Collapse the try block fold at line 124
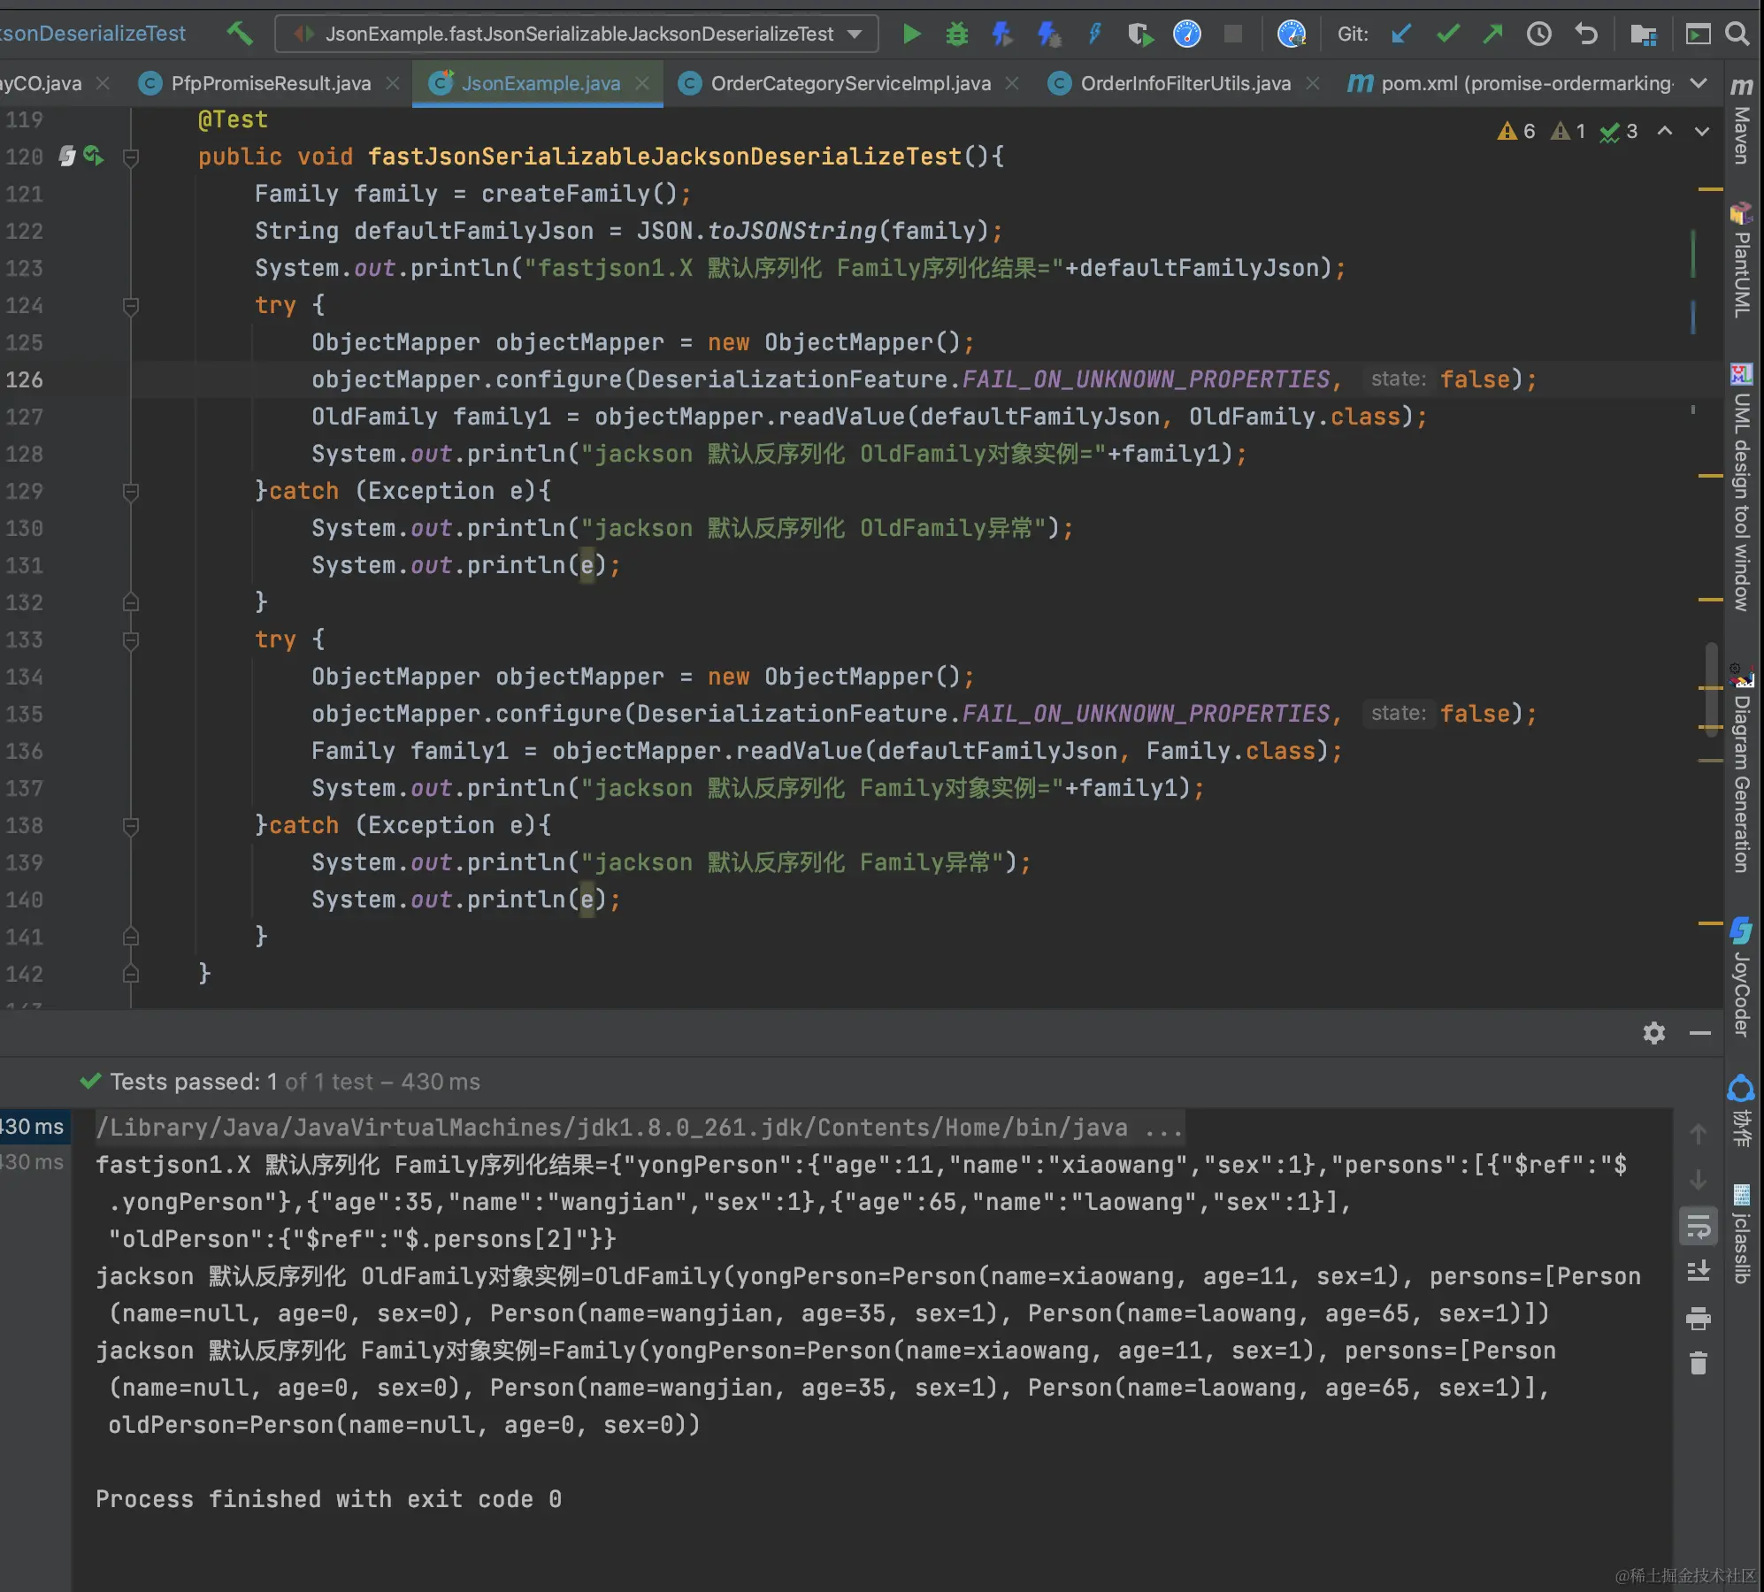The height and width of the screenshot is (1592, 1764). [131, 306]
